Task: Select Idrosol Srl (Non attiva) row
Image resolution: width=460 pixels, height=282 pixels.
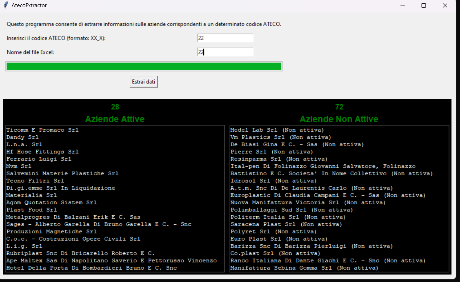Action: coord(339,181)
